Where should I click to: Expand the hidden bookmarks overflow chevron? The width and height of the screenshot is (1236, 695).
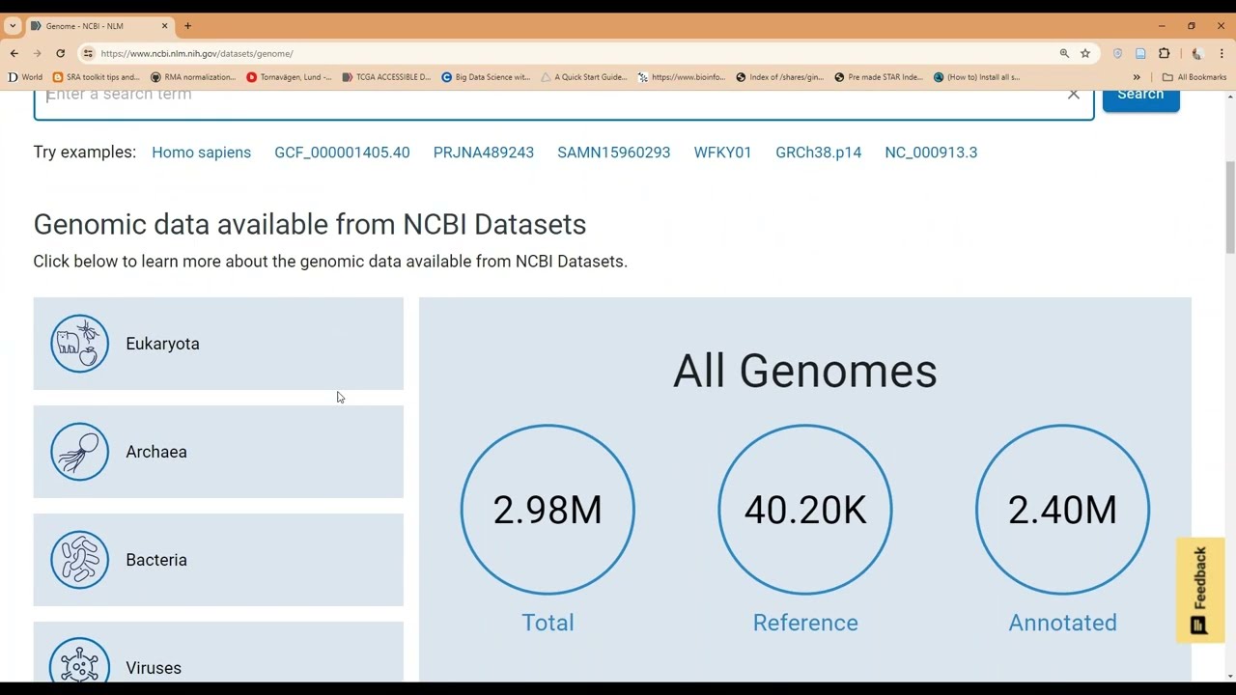(x=1137, y=77)
